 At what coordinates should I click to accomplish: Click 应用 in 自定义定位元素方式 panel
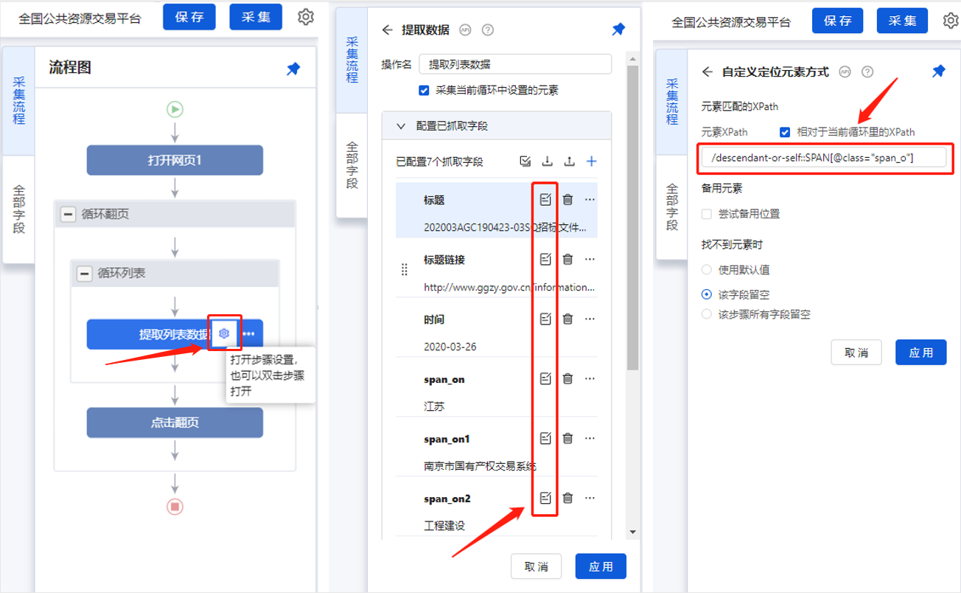click(x=921, y=353)
